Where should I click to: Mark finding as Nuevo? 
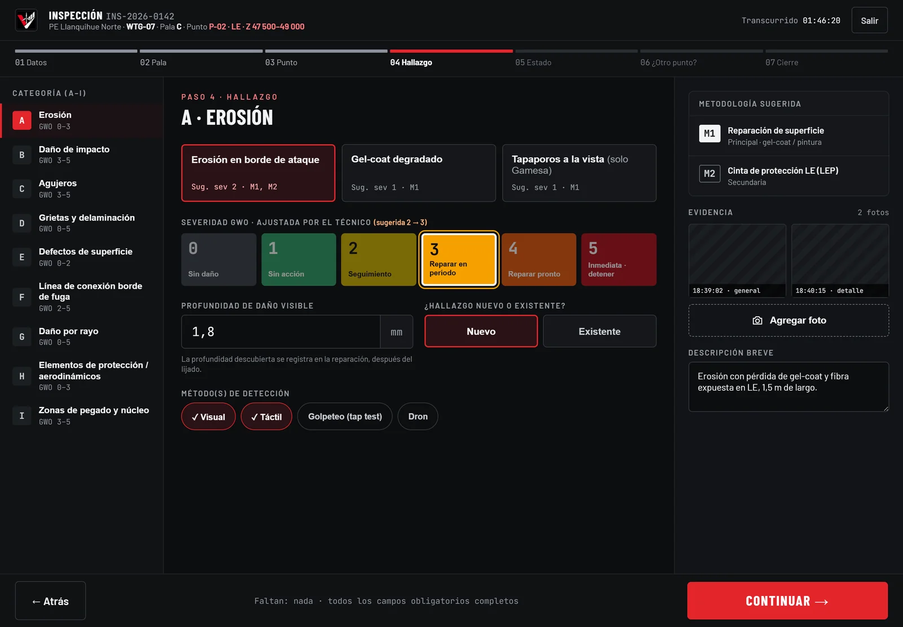pos(481,331)
